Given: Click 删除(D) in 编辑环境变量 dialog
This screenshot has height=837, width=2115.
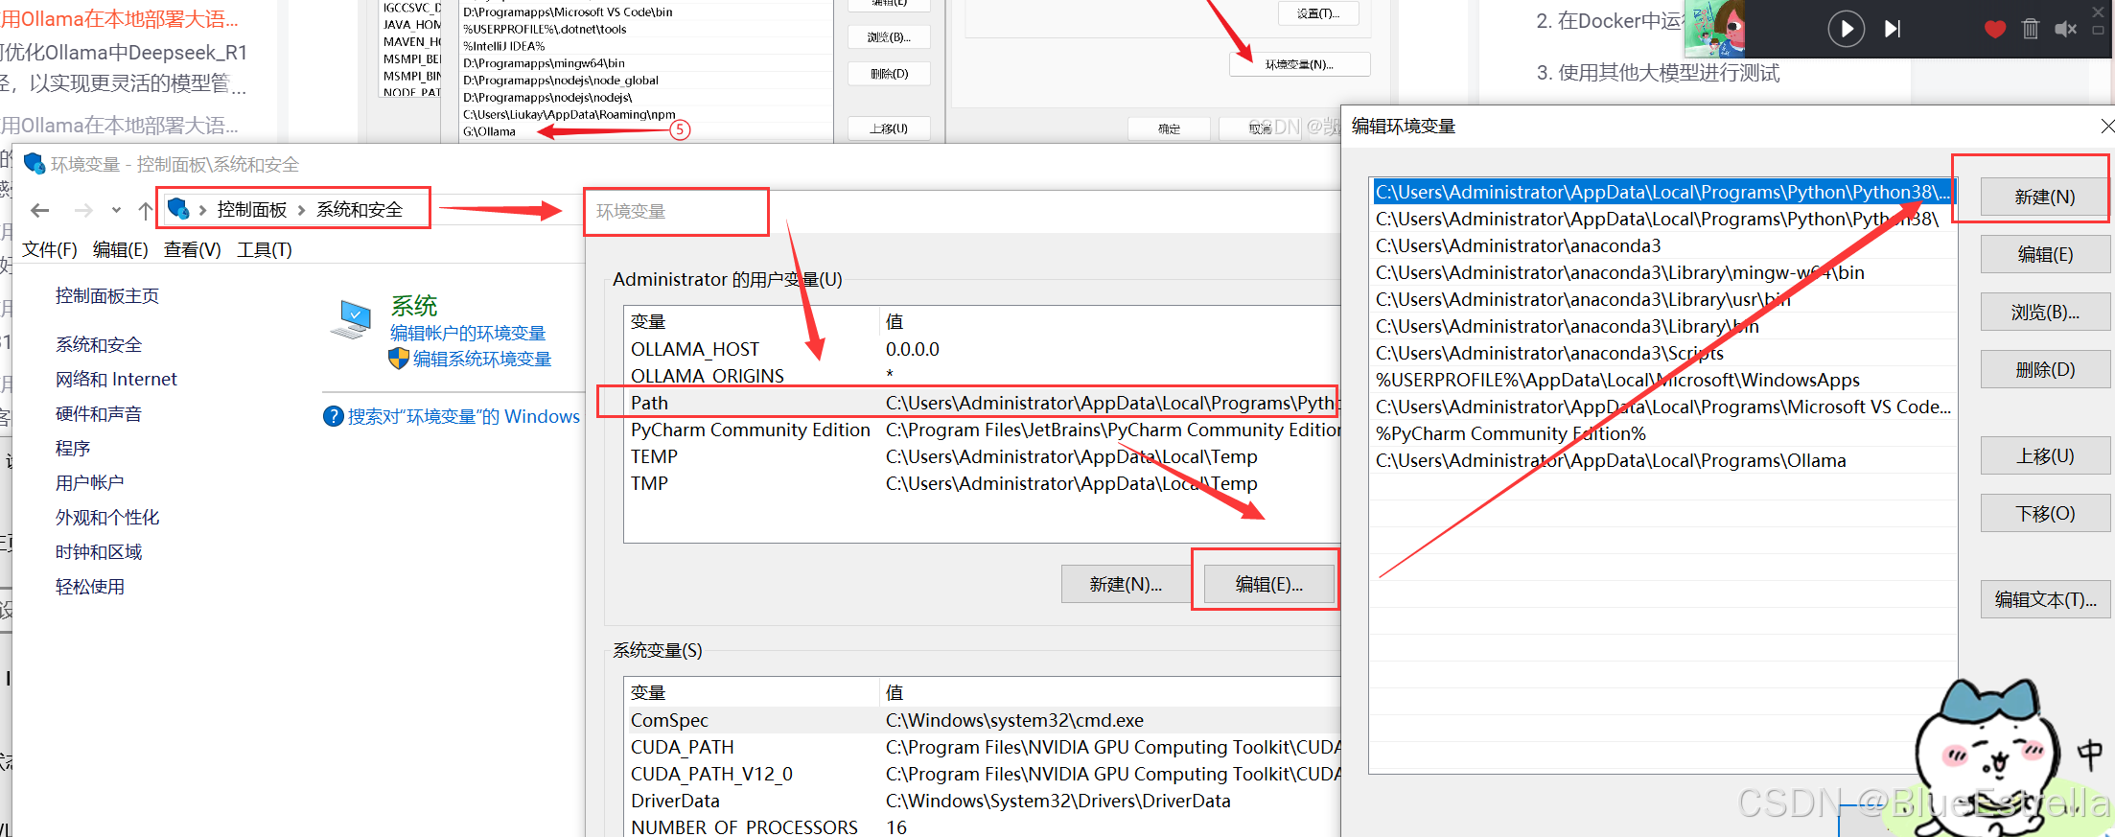Looking at the screenshot, I should coord(2044,369).
